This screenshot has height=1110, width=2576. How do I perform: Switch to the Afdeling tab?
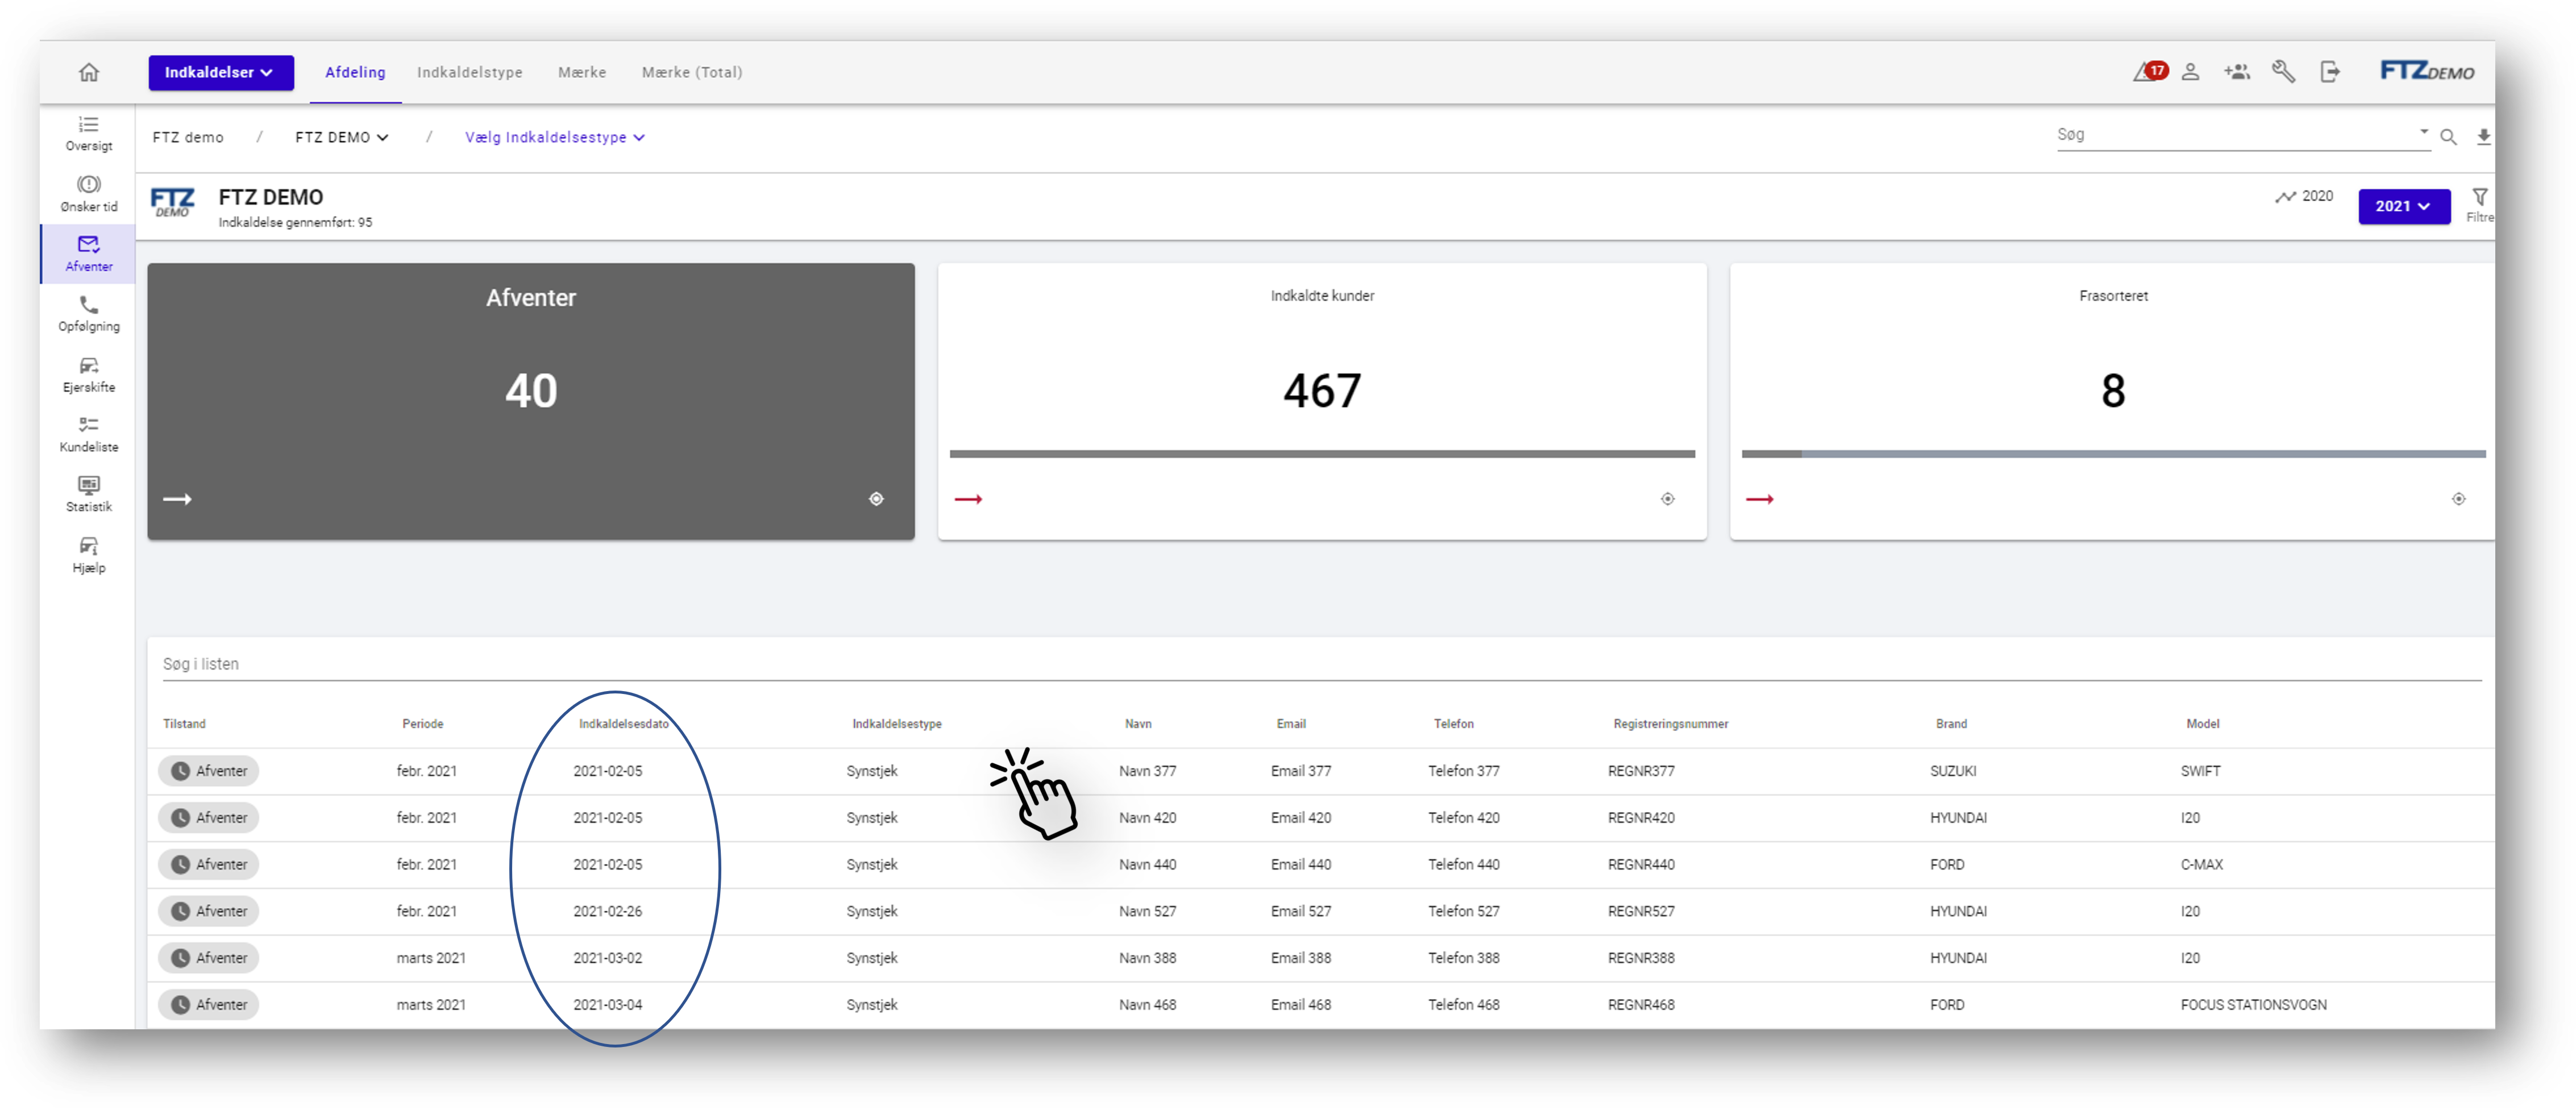355,72
